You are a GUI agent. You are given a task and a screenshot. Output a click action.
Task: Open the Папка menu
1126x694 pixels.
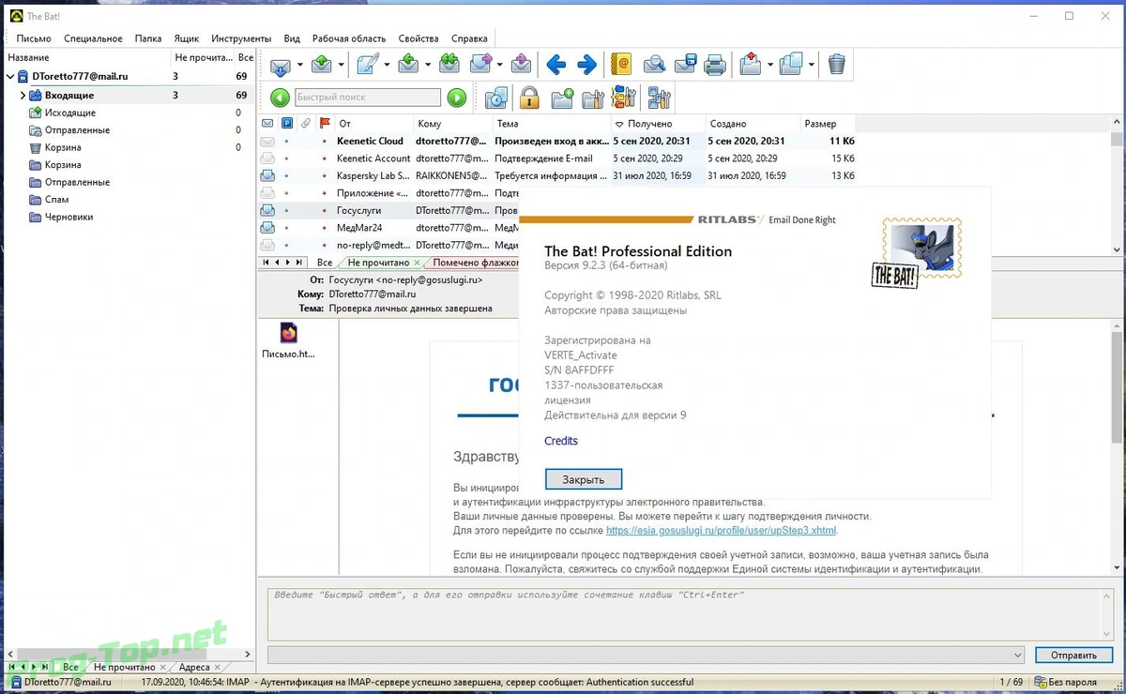click(x=148, y=38)
